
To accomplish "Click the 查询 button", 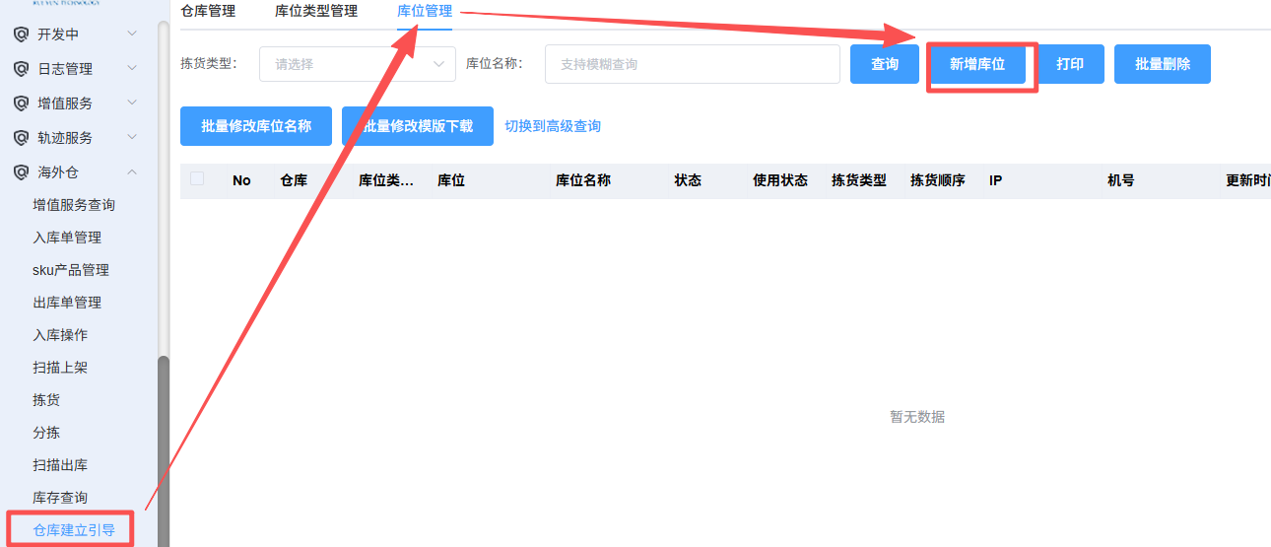I will (x=885, y=64).
